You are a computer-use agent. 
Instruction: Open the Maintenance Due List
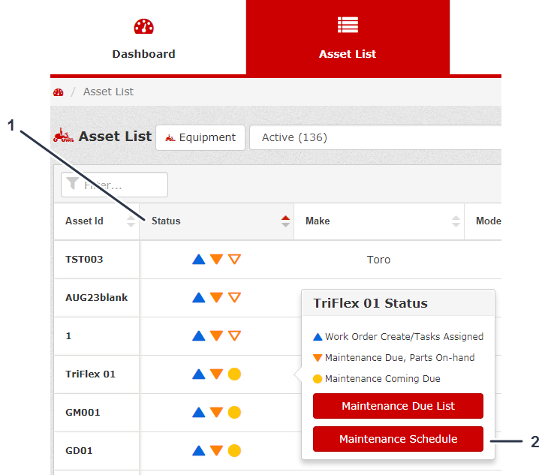(x=398, y=406)
